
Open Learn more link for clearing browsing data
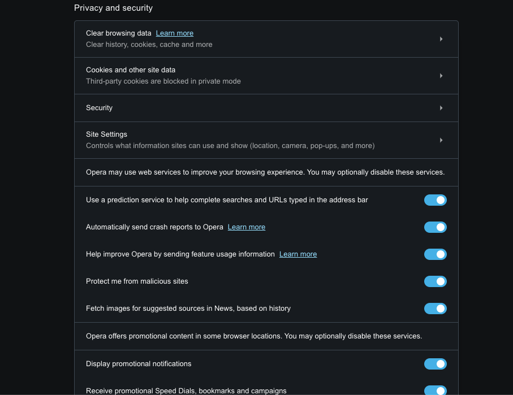175,33
